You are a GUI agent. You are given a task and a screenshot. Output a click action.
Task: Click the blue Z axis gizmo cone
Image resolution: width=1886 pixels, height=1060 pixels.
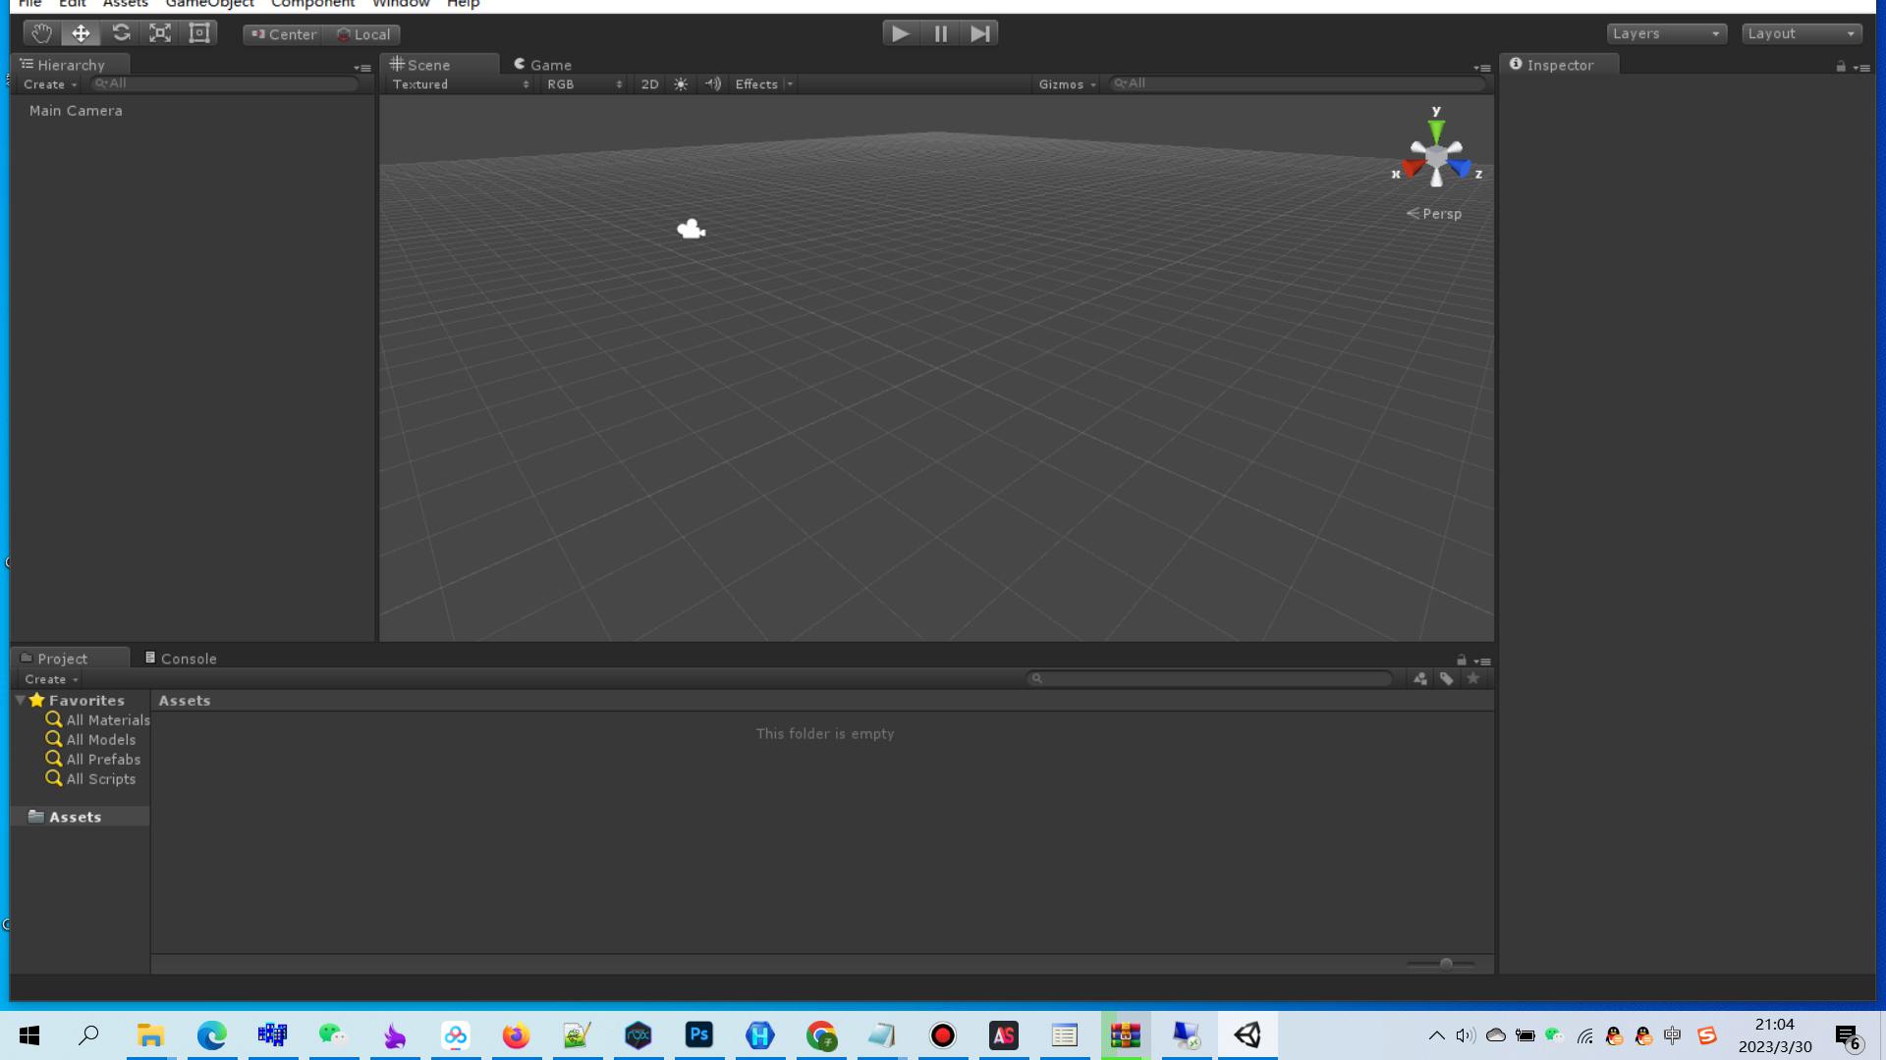click(x=1461, y=168)
